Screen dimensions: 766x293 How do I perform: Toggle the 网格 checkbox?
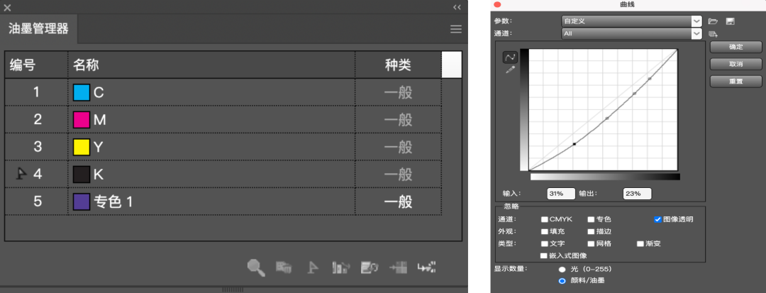tap(591, 243)
